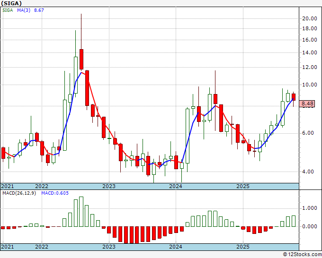Click the 2022 marker on price timeline
322x258 pixels.
[42, 186]
